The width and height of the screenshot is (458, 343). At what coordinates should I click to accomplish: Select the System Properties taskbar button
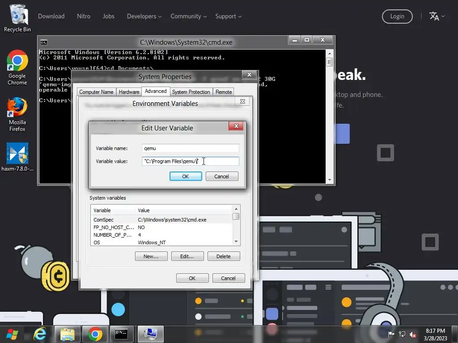150,334
